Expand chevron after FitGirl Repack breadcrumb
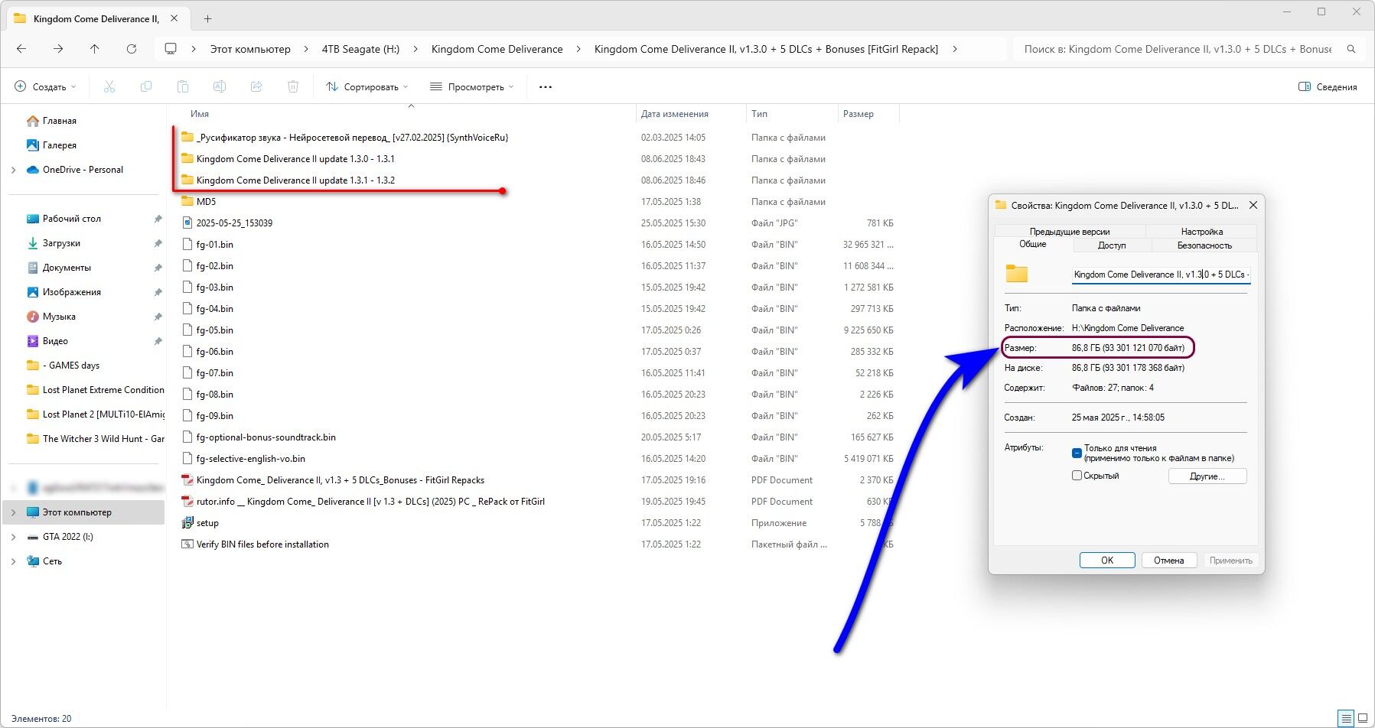This screenshot has height=728, width=1375. pyautogui.click(x=954, y=49)
